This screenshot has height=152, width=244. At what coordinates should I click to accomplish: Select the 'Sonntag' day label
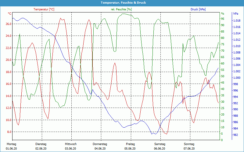click(x=189, y=144)
